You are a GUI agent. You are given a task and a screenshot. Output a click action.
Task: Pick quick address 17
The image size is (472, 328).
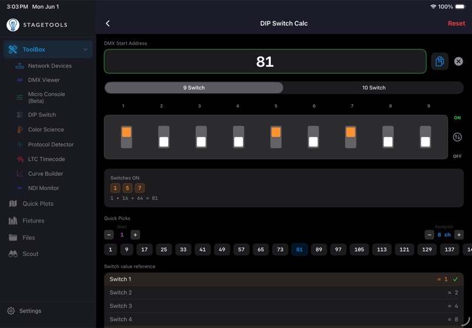(145, 250)
